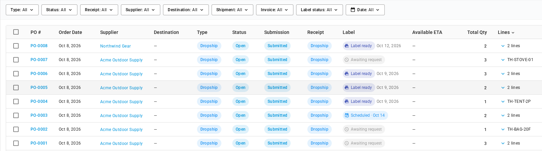This screenshot has width=542, height=151.
Task: Open purchase order PO-0004
Action: point(39,101)
